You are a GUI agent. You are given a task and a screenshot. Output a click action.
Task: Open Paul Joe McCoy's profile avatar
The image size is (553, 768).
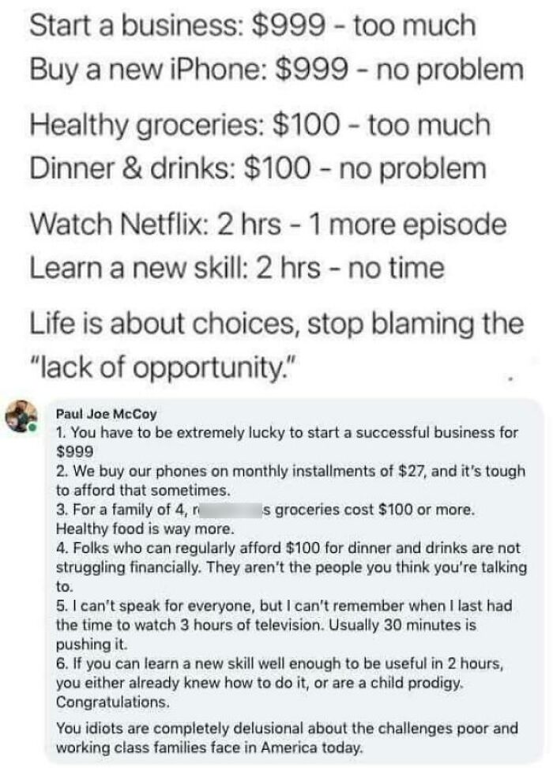(x=21, y=416)
